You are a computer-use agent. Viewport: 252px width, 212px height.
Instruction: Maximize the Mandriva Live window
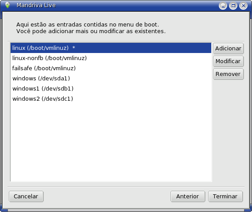[x=233, y=6]
